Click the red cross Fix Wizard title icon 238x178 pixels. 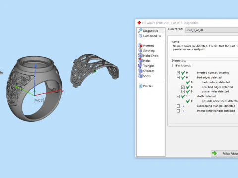(139, 23)
